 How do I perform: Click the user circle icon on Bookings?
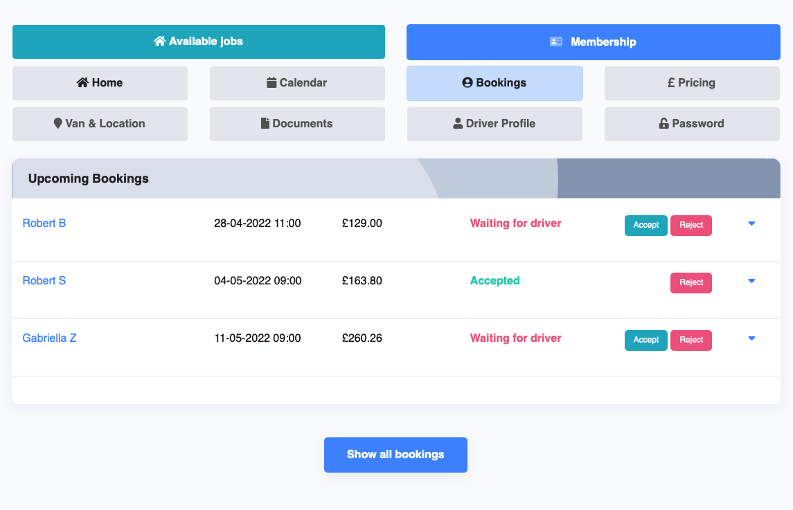pyautogui.click(x=467, y=83)
